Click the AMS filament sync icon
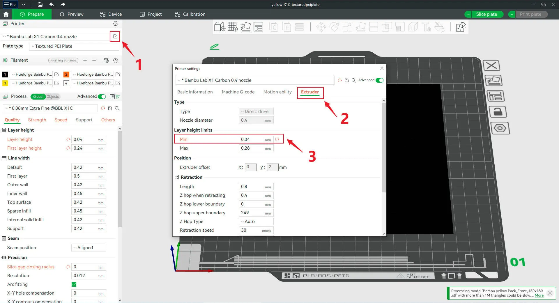The width and height of the screenshot is (559, 303). (106, 60)
